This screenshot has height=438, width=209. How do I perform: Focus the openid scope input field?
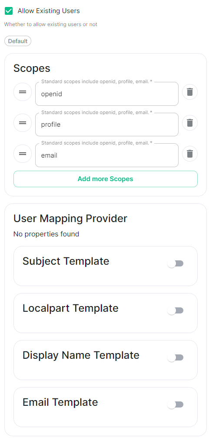[107, 94]
